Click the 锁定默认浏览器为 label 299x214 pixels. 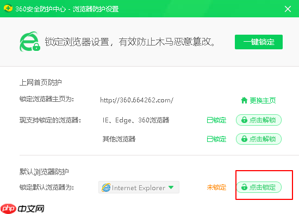[x=47, y=187]
